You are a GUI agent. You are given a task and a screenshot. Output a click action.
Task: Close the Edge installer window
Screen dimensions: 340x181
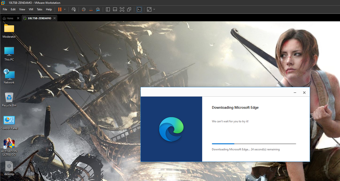304,93
